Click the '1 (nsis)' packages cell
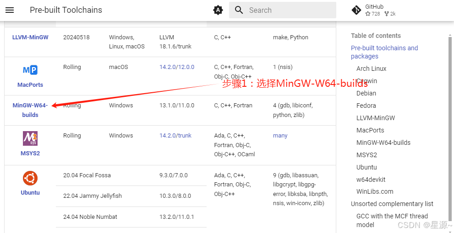This screenshot has height=233, width=454. 283,67
